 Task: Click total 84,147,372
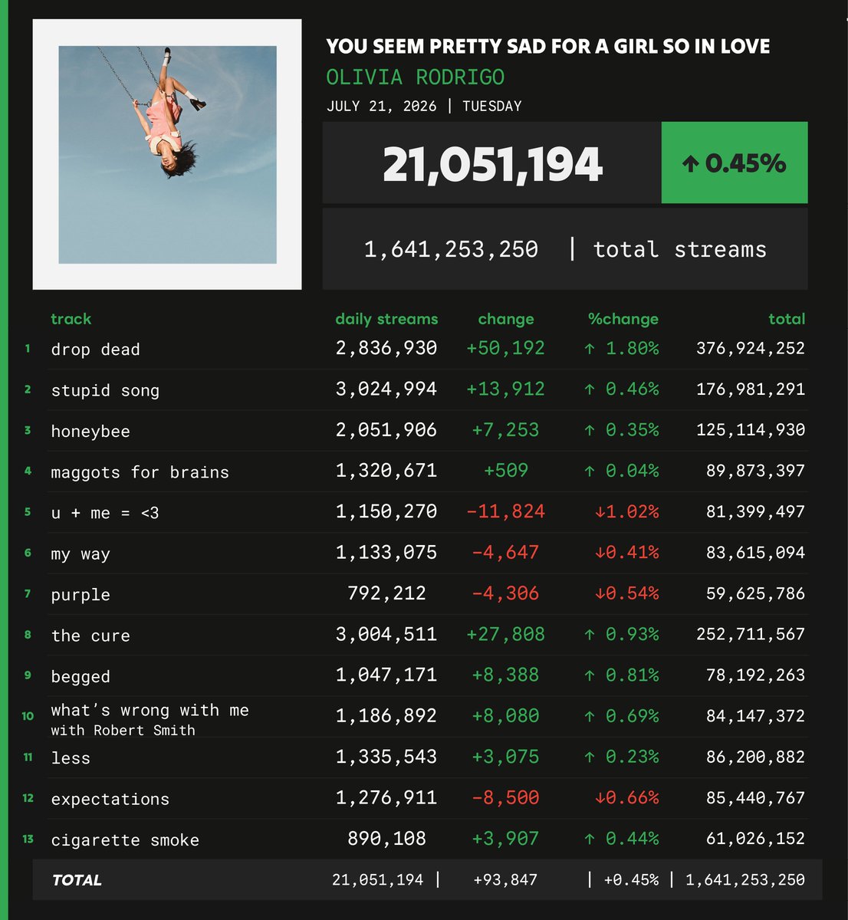[756, 716]
